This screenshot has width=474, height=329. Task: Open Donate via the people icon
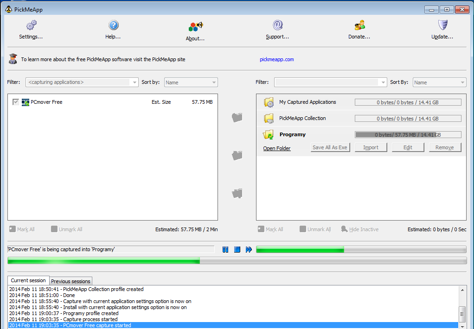pos(360,25)
